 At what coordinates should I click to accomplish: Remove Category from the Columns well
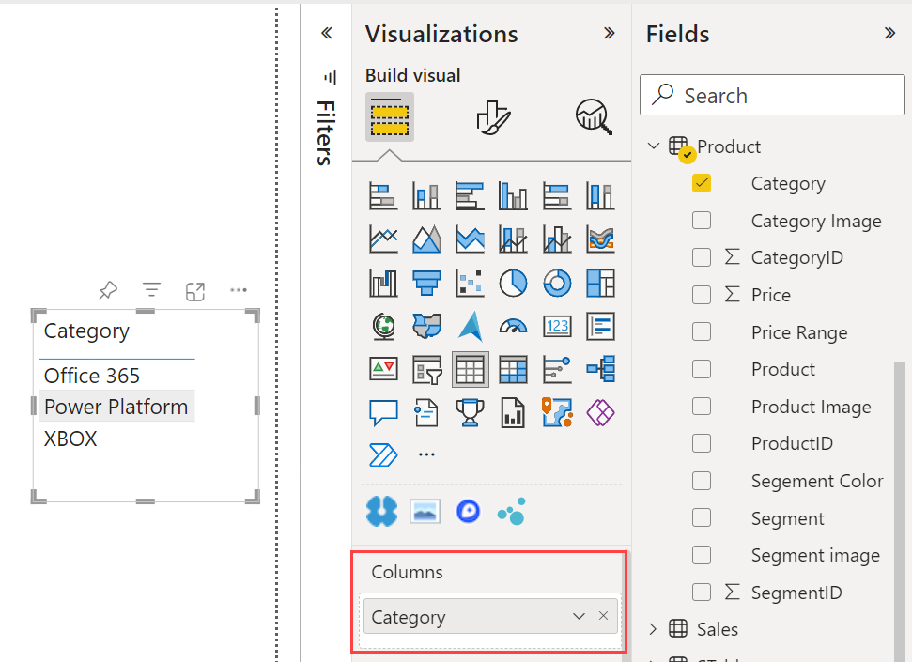coord(603,615)
